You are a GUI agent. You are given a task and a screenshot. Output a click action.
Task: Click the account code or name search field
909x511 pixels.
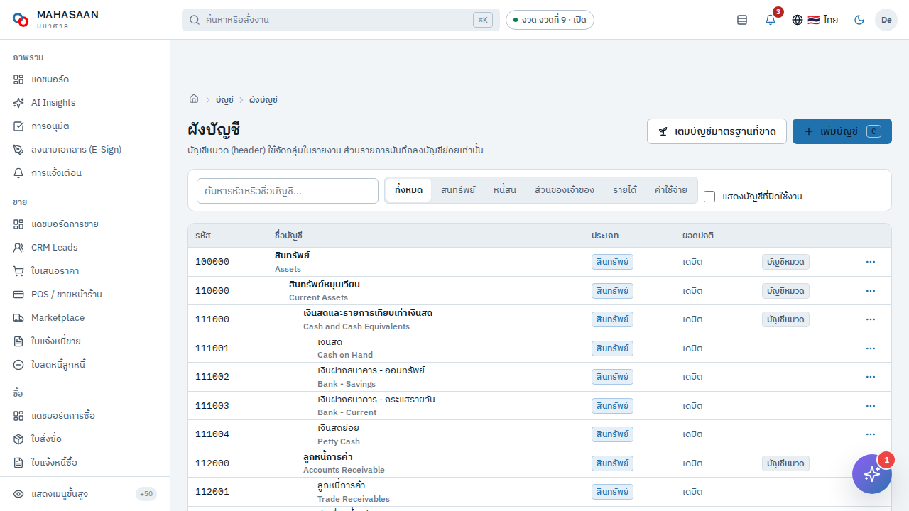click(x=288, y=191)
